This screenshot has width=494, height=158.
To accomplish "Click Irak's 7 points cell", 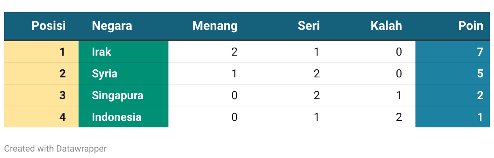I will coord(453,52).
